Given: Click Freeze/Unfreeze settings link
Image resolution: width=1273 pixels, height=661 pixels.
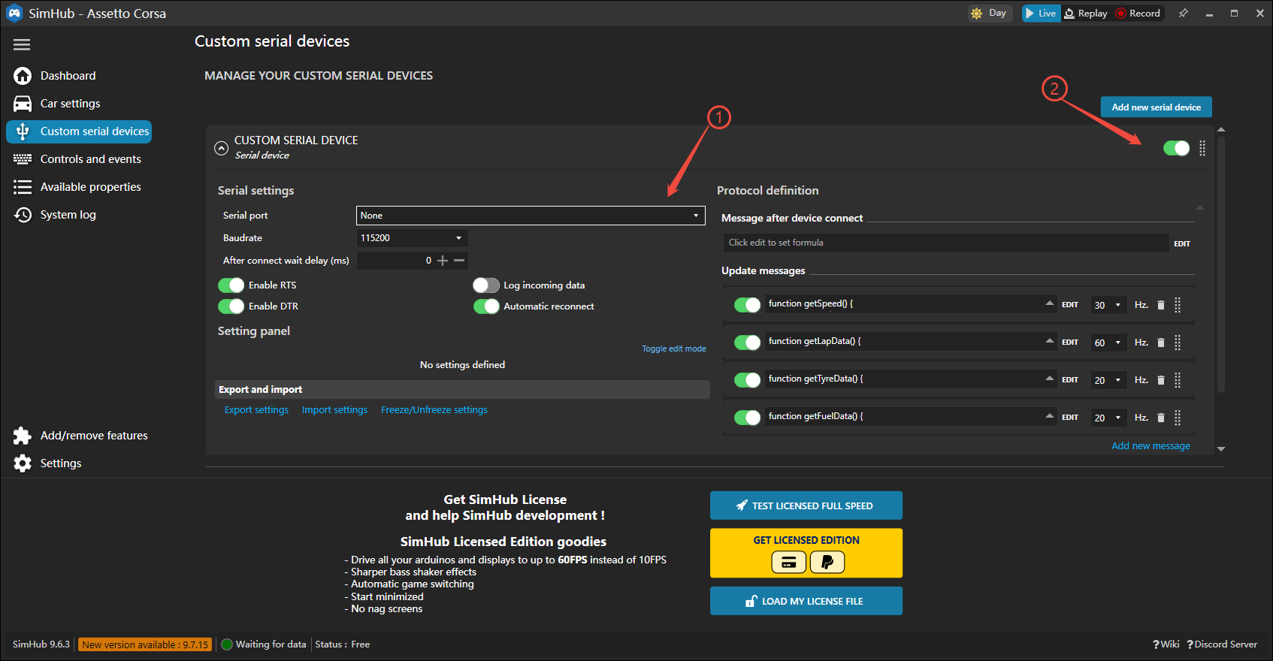Looking at the screenshot, I should (x=434, y=410).
